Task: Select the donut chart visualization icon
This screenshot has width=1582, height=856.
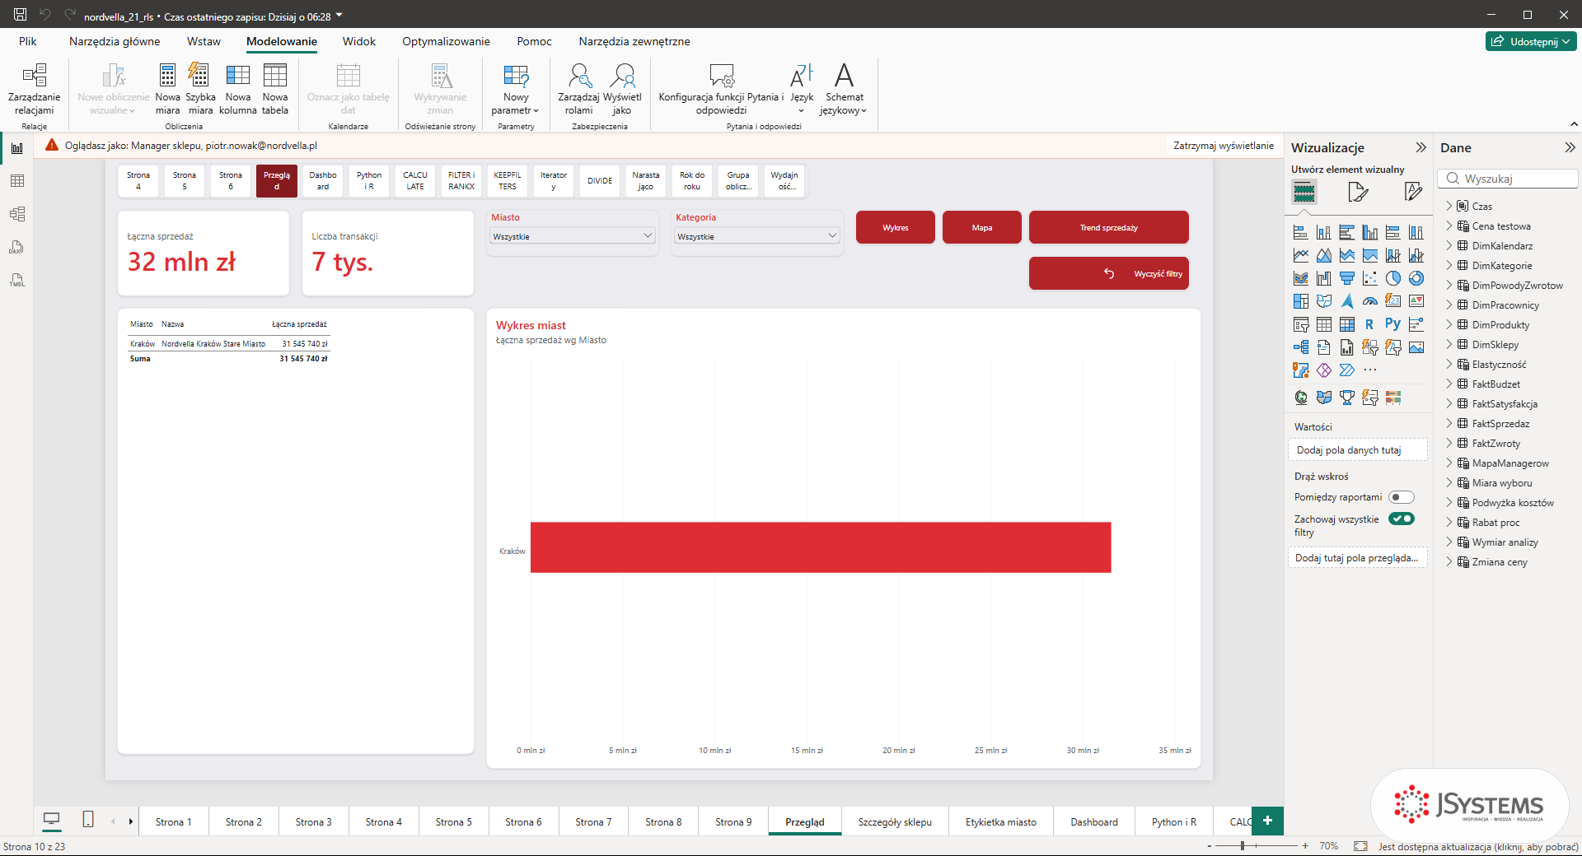Action: 1416,278
